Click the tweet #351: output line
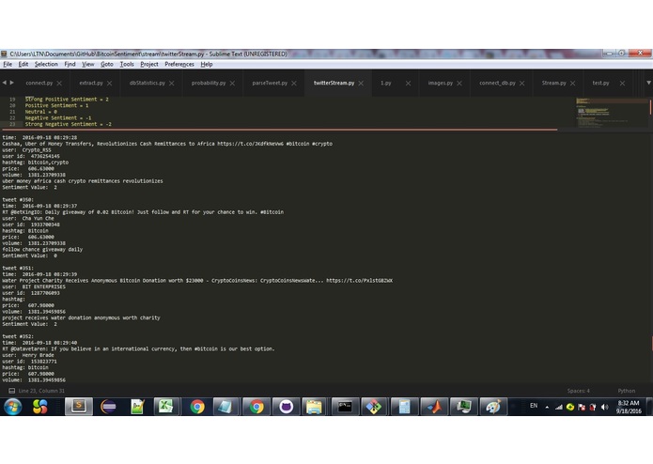This screenshot has height=464, width=653. (18, 268)
